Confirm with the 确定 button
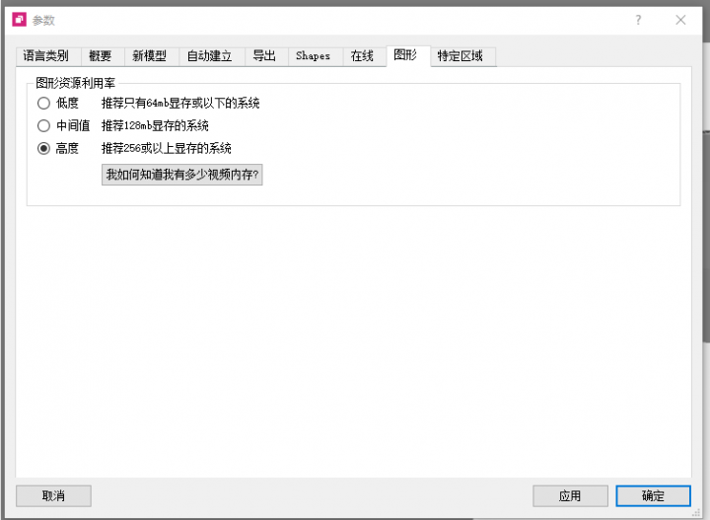710x520 pixels. click(x=653, y=495)
